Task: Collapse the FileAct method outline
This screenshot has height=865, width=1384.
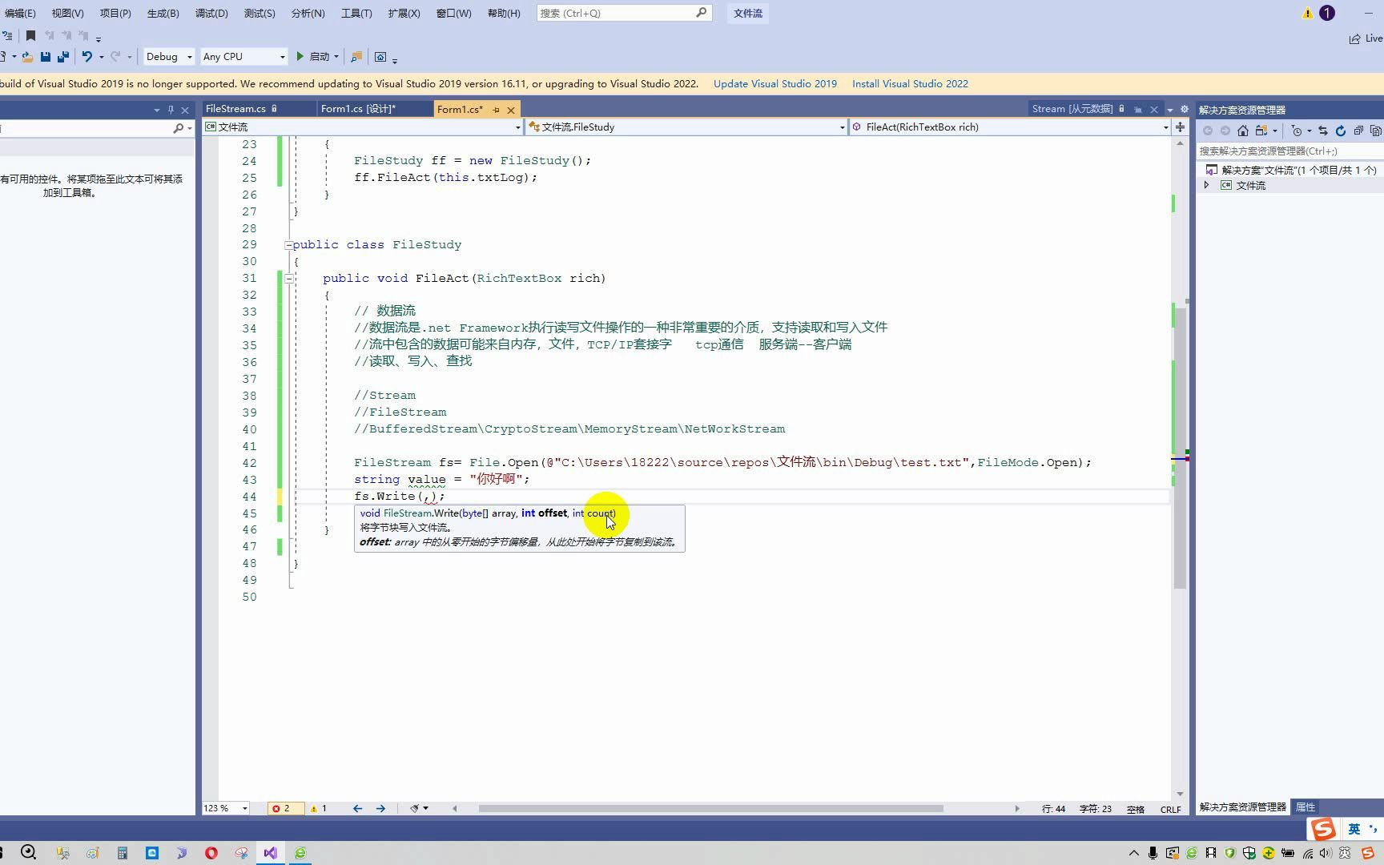Action: [288, 279]
